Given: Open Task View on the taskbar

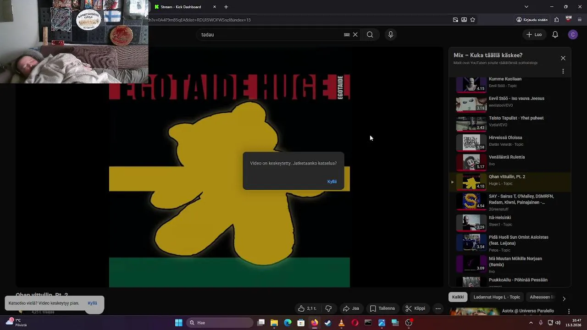Looking at the screenshot, I should point(261,323).
